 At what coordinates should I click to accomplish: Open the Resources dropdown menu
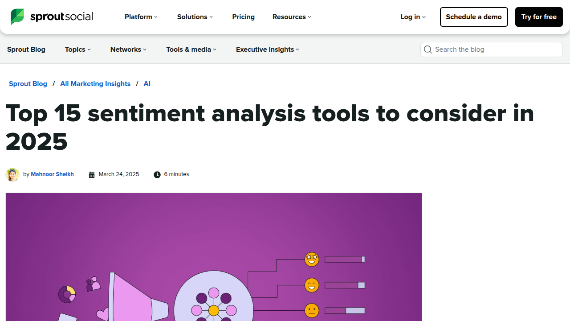(x=292, y=17)
